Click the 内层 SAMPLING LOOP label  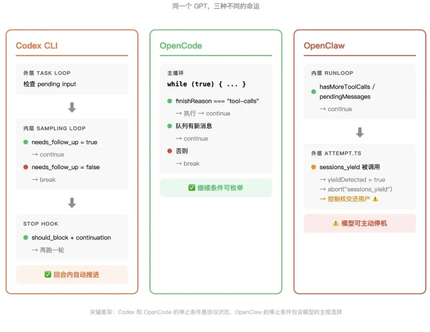coord(54,128)
